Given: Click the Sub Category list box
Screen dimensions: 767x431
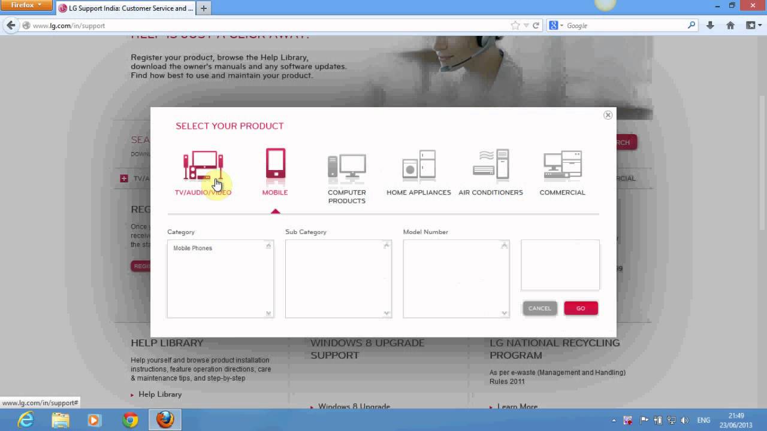Looking at the screenshot, I should (338, 279).
